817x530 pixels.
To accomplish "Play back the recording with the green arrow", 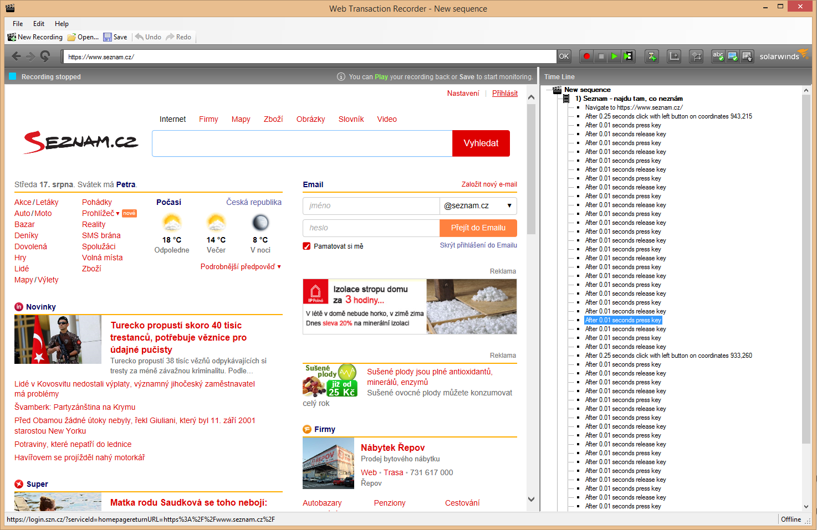I will (x=614, y=56).
